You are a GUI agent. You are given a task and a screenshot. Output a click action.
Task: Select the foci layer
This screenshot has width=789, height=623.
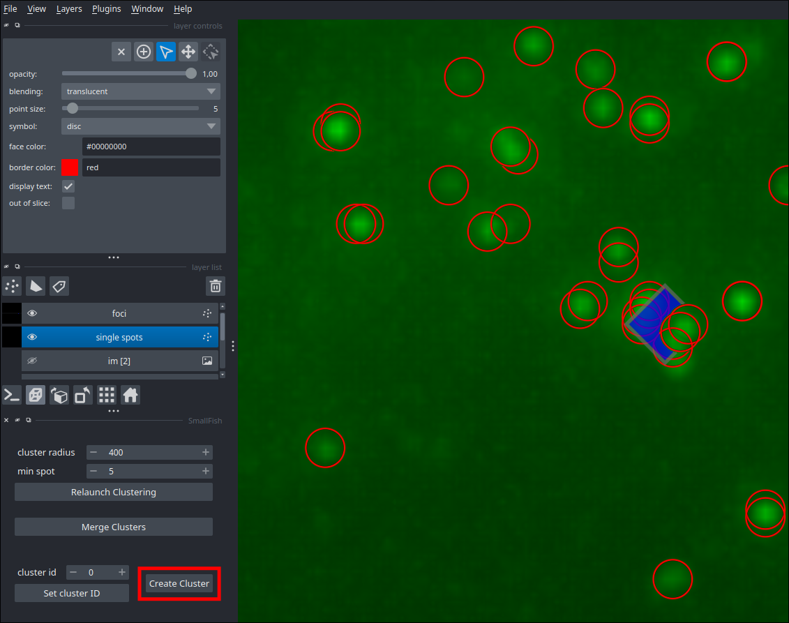pos(119,313)
